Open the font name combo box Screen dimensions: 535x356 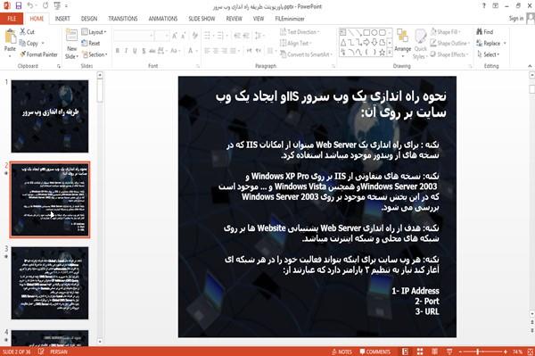tap(134, 35)
